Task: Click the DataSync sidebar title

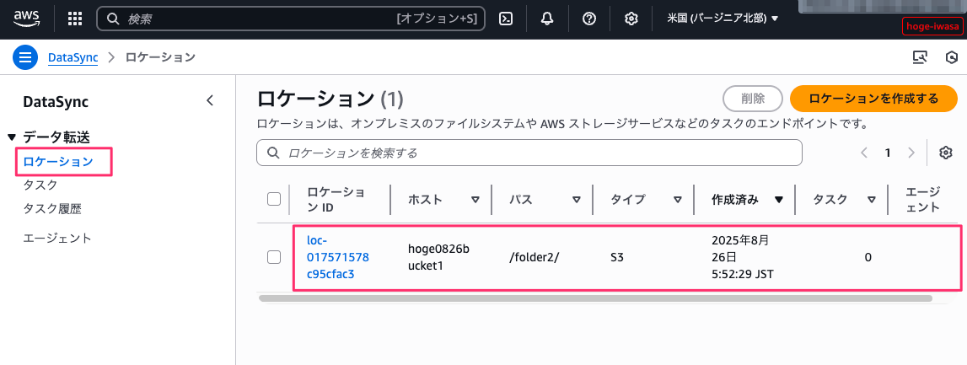Action: pyautogui.click(x=56, y=102)
